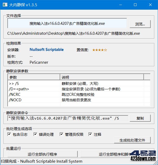158x165 pixels.
Task: Maximize the 大内静探 window
Action: tap(135, 5)
